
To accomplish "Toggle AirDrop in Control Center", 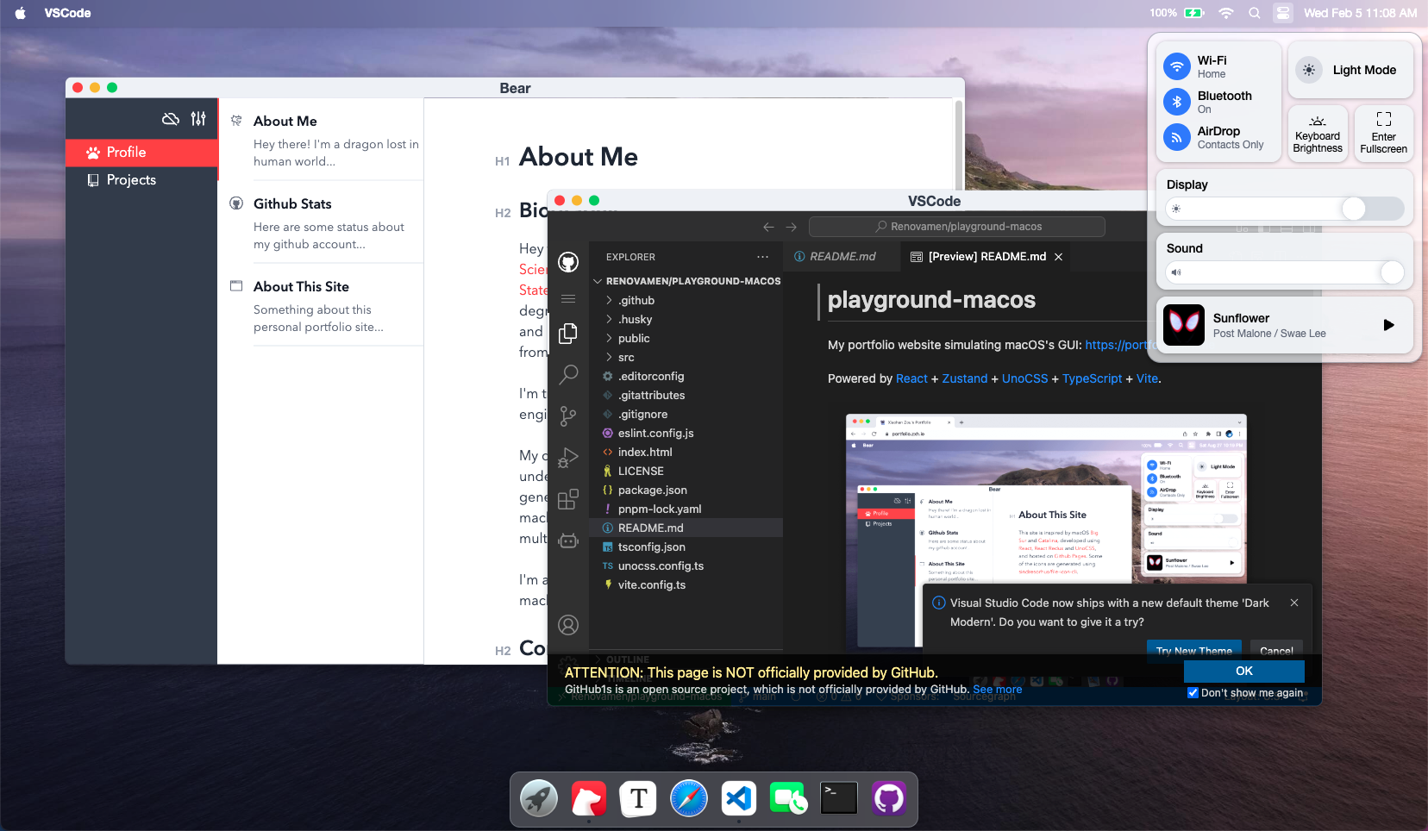I will tap(1177, 137).
